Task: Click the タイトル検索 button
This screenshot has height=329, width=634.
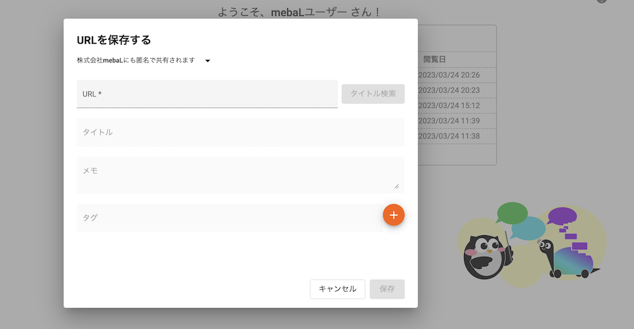Action: click(x=373, y=94)
